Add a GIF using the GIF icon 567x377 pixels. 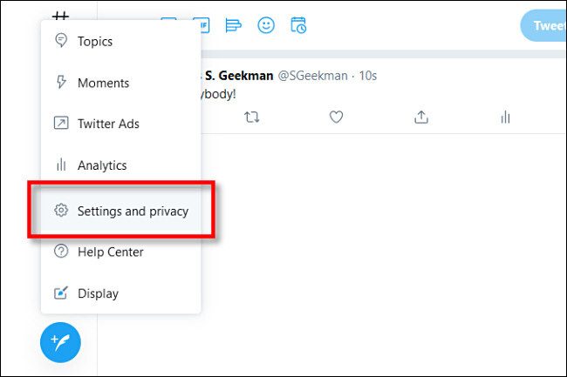(x=201, y=25)
